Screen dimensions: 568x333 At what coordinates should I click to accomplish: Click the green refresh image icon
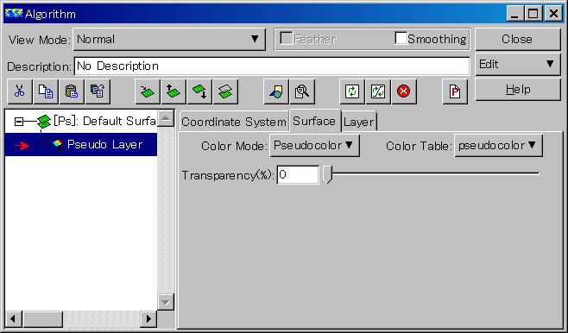[351, 91]
